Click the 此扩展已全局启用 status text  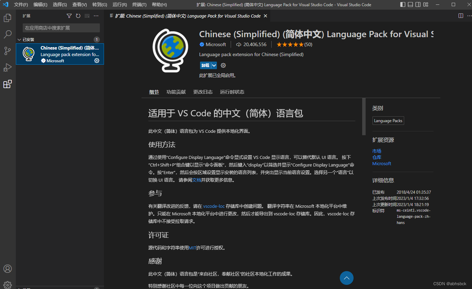[x=218, y=75]
